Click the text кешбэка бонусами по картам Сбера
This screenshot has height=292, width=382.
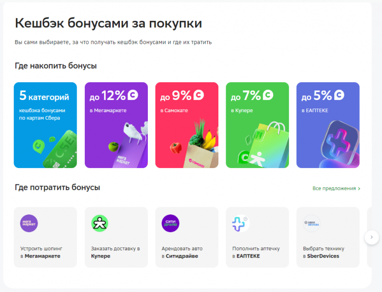[x=42, y=114]
